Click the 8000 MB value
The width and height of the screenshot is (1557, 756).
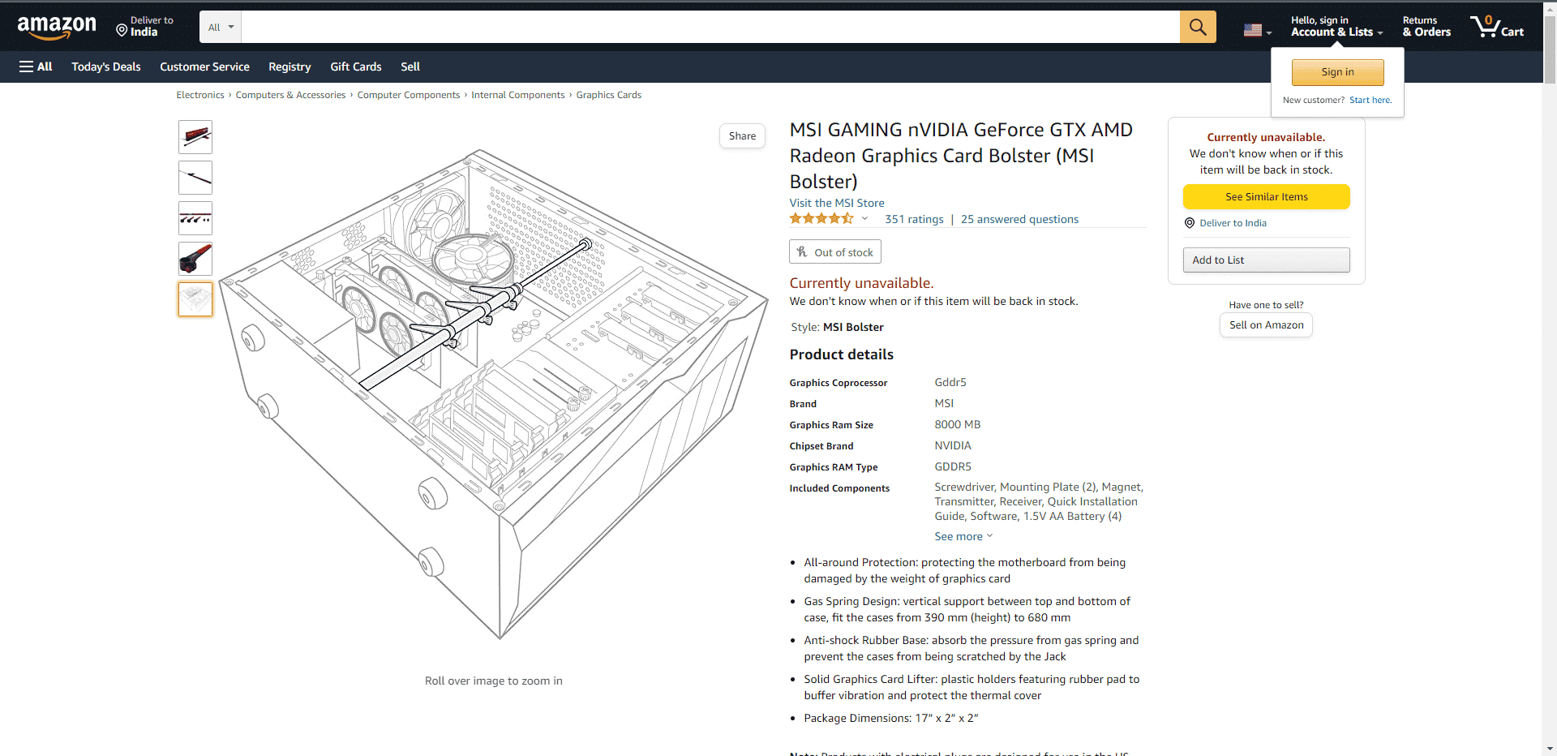coord(958,424)
